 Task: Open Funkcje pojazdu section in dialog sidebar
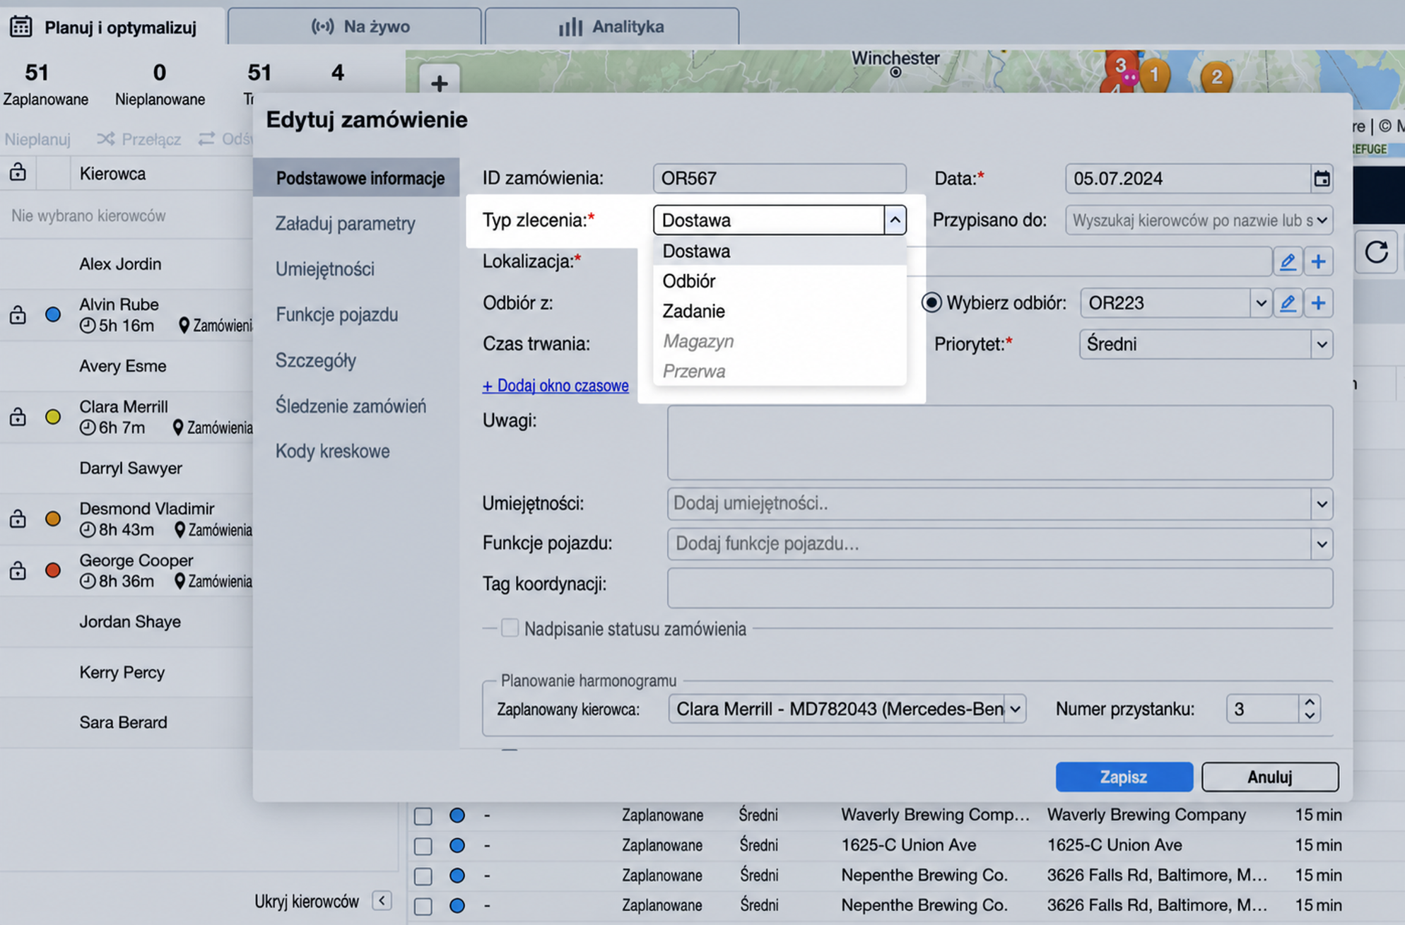click(x=337, y=314)
